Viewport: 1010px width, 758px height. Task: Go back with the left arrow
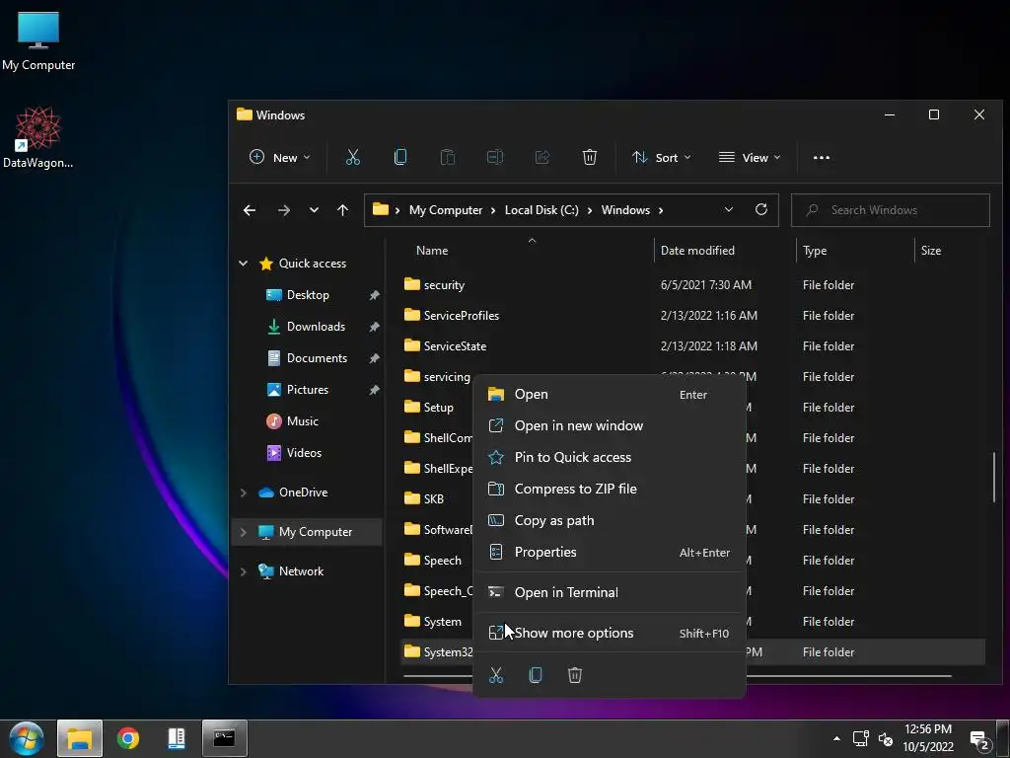[x=250, y=210]
